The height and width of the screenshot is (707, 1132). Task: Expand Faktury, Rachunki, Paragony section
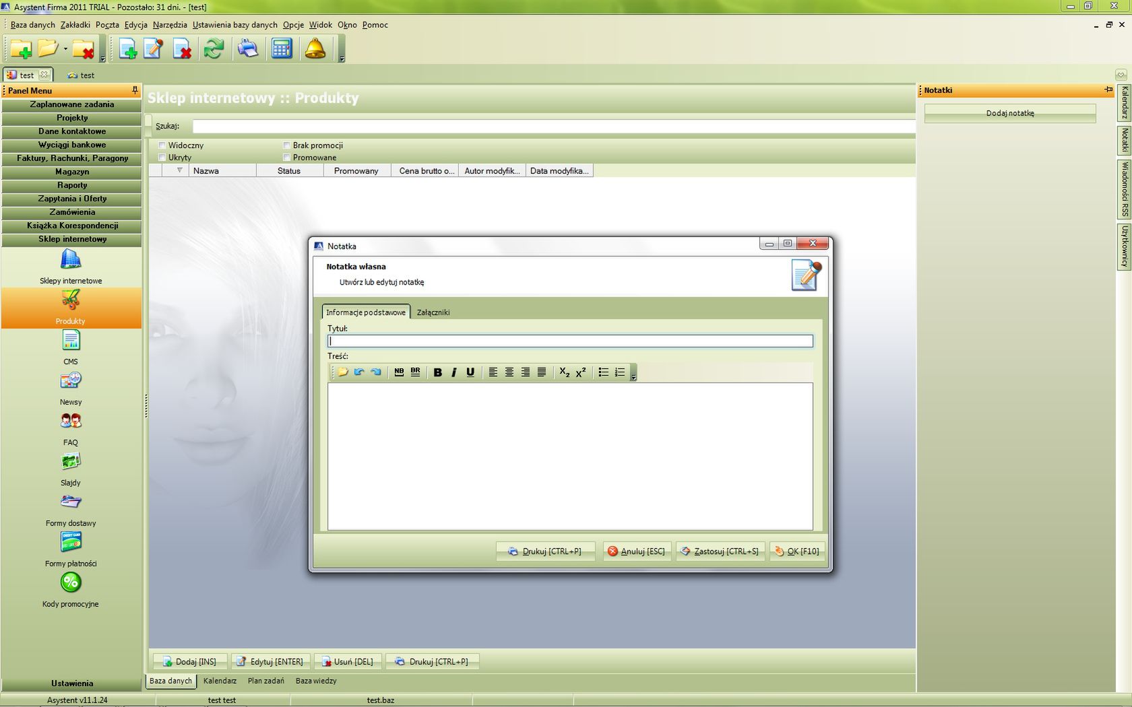click(x=72, y=158)
